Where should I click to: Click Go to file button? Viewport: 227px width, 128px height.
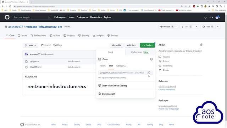coord(117,45)
